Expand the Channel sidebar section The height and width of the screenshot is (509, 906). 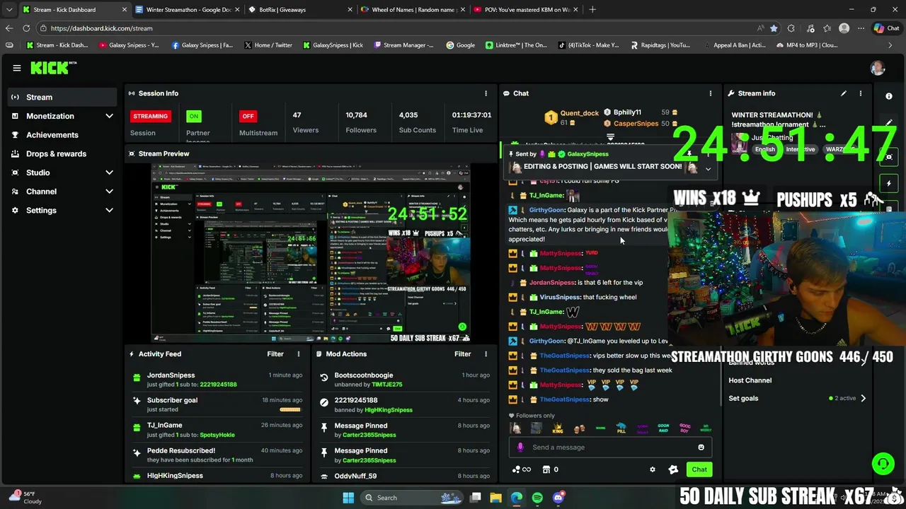(109, 192)
